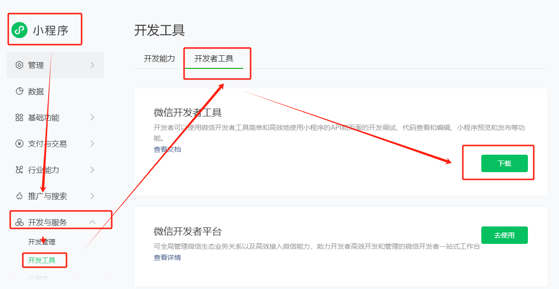Image resolution: width=559 pixels, height=289 pixels.
Task: Expand the 行业能力 chevron arrow
Action: point(92,170)
